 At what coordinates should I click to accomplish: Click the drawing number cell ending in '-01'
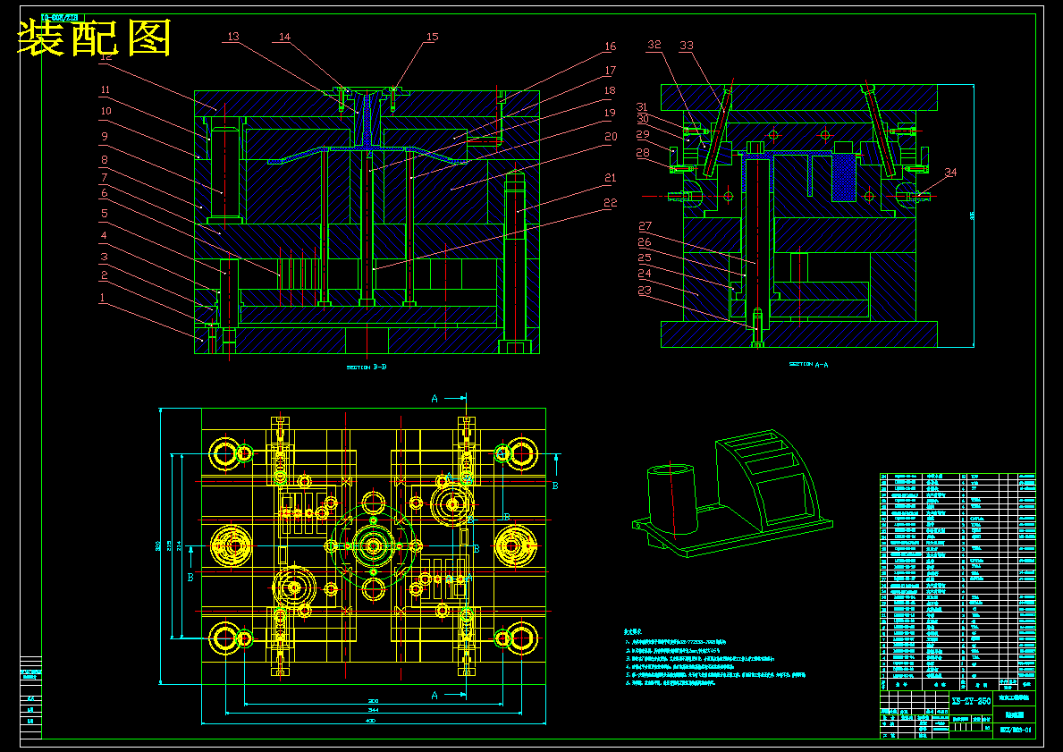pos(1015,731)
